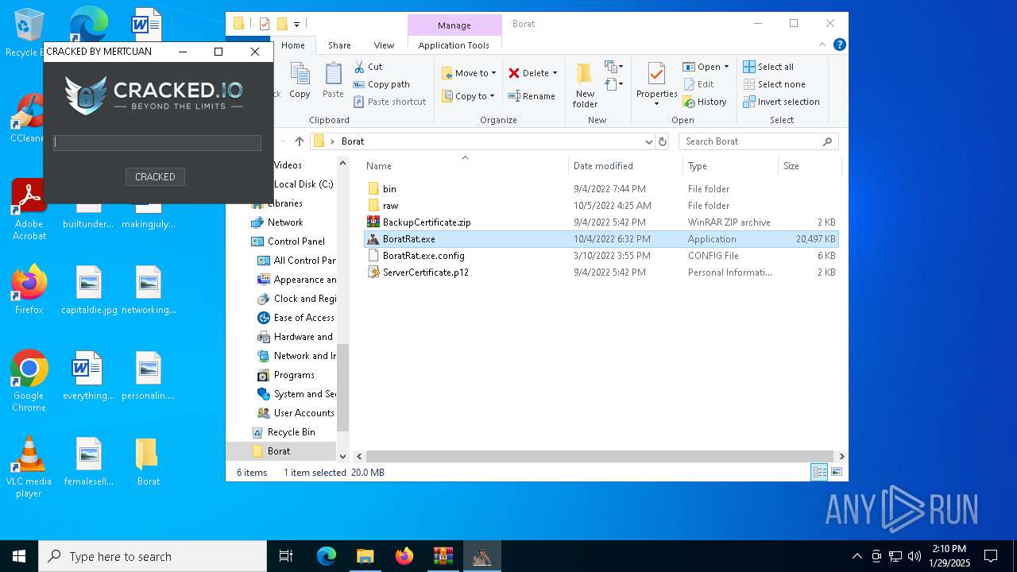Viewport: 1017px width, 572px height.
Task: Open Explorer Help question mark icon
Action: (839, 45)
